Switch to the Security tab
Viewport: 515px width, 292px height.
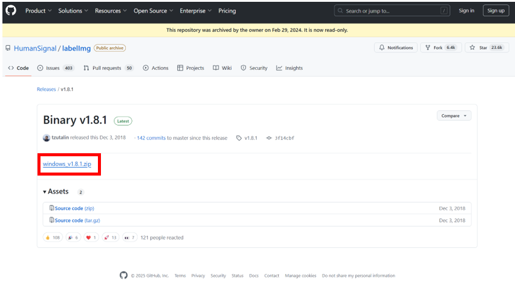(x=254, y=68)
